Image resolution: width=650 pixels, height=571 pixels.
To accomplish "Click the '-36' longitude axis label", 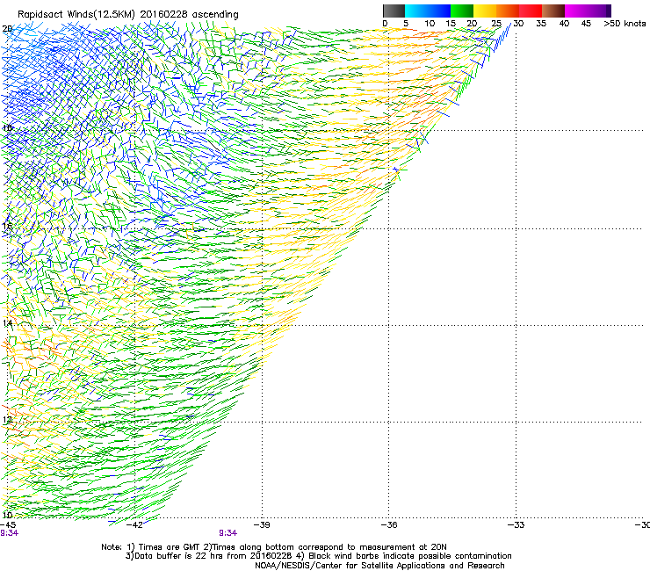I will 389,525.
